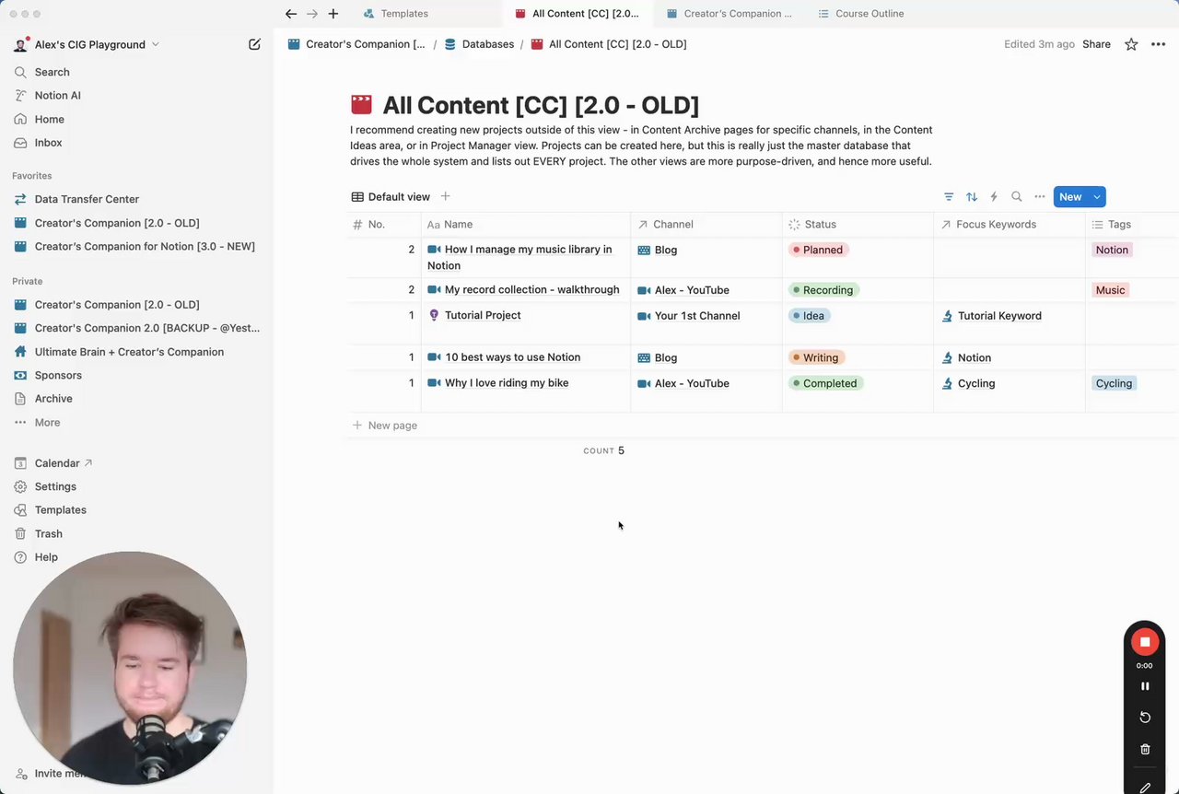
Task: Go back with the left arrow
Action: tap(291, 14)
